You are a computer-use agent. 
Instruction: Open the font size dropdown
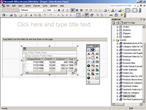click(x=55, y=10)
